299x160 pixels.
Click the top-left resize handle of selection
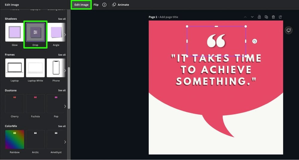187,27
